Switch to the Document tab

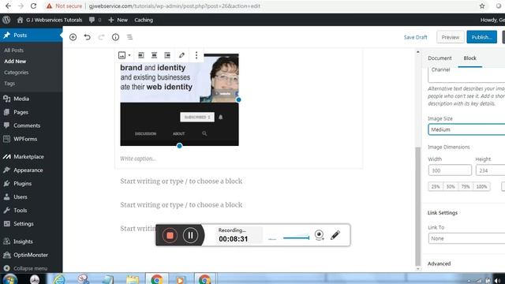click(x=440, y=58)
